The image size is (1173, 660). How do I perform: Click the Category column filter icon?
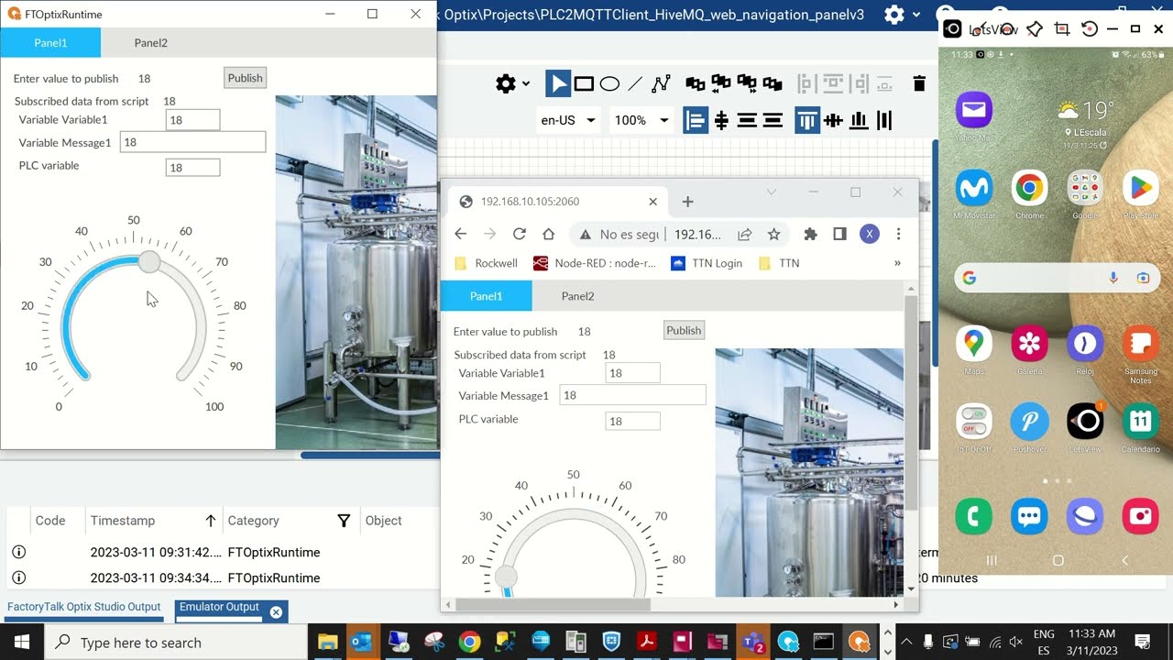[344, 521]
